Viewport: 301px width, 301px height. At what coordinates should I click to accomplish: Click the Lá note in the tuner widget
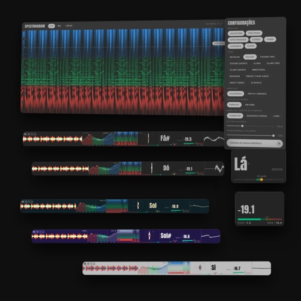(240, 164)
